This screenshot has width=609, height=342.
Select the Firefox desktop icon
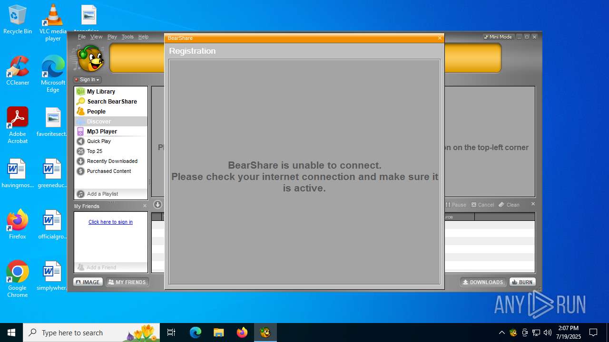tap(18, 224)
